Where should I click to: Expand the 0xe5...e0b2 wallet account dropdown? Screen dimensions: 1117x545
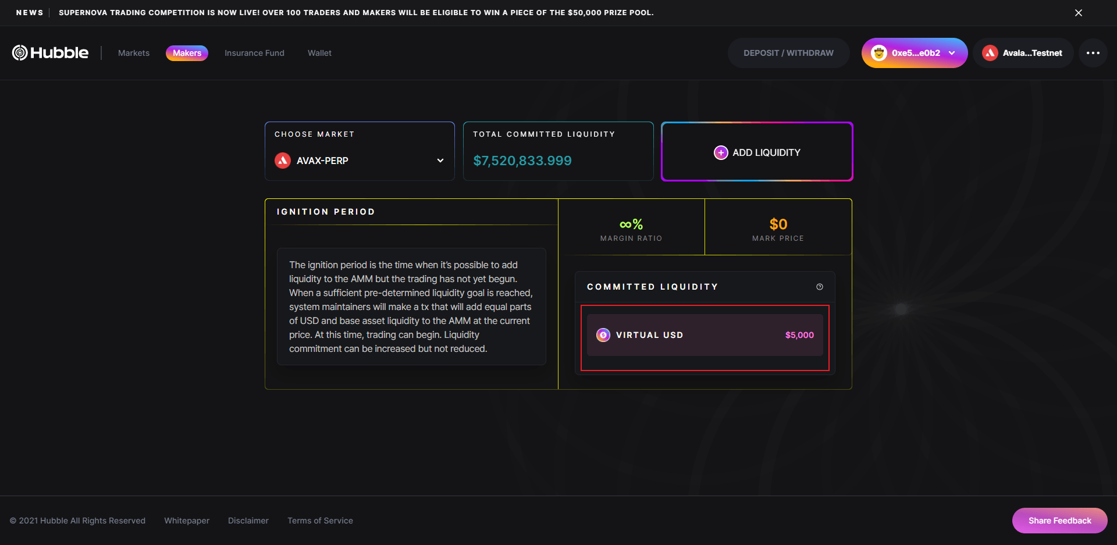(952, 53)
